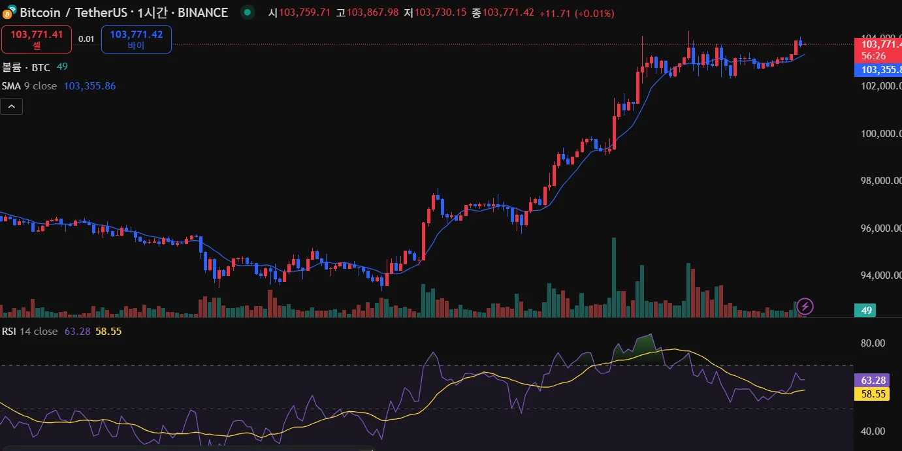Click the red 셀 sell button

(37, 39)
